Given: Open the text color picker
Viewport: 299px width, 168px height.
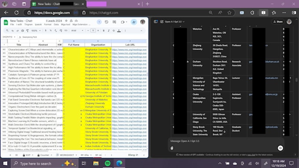Looking at the screenshot, I should (119, 30).
